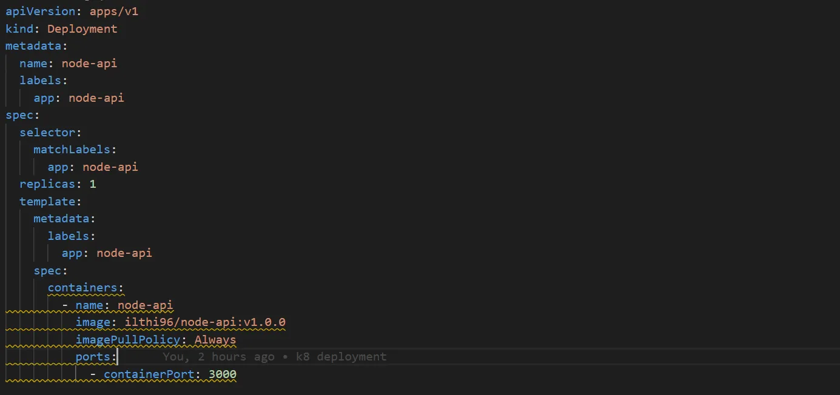Viewport: 840px width, 395px height.
Task: Click the labels key under template metadata
Action: [69, 236]
